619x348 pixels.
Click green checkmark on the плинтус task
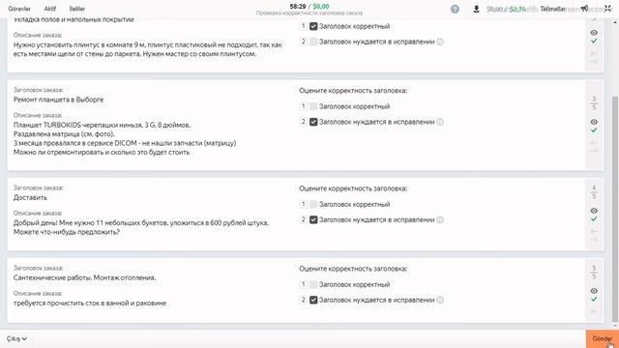coord(594,41)
